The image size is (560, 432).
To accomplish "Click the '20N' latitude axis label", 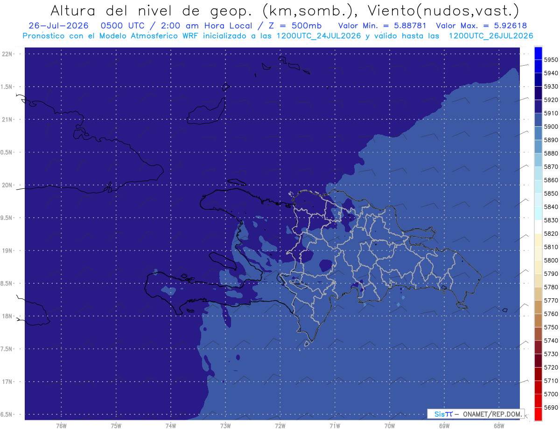I will click(x=7, y=185).
